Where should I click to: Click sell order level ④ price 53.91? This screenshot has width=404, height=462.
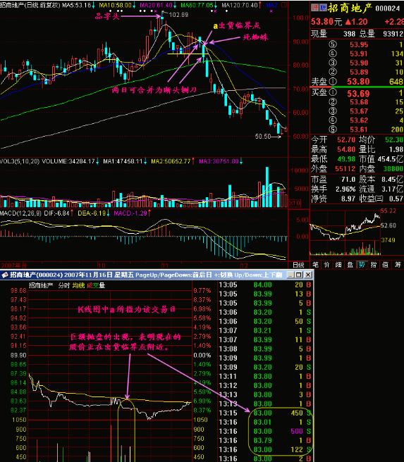point(359,54)
